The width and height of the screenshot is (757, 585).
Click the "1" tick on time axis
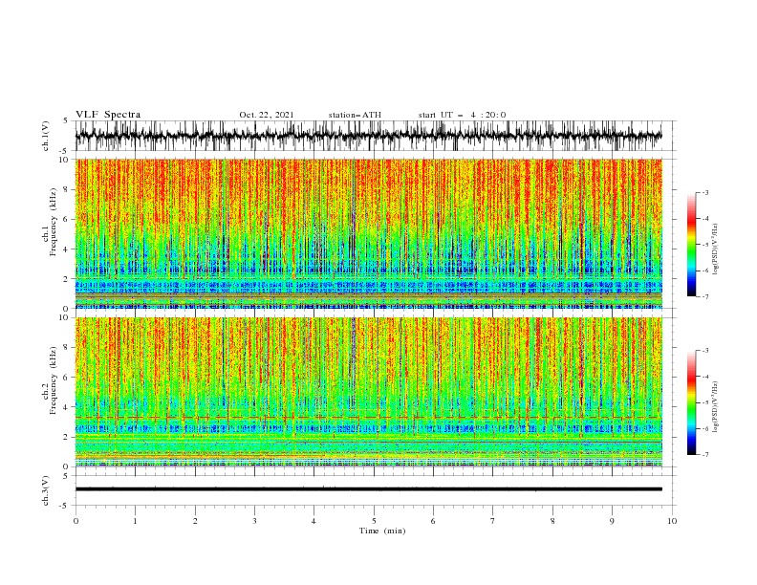(135, 521)
